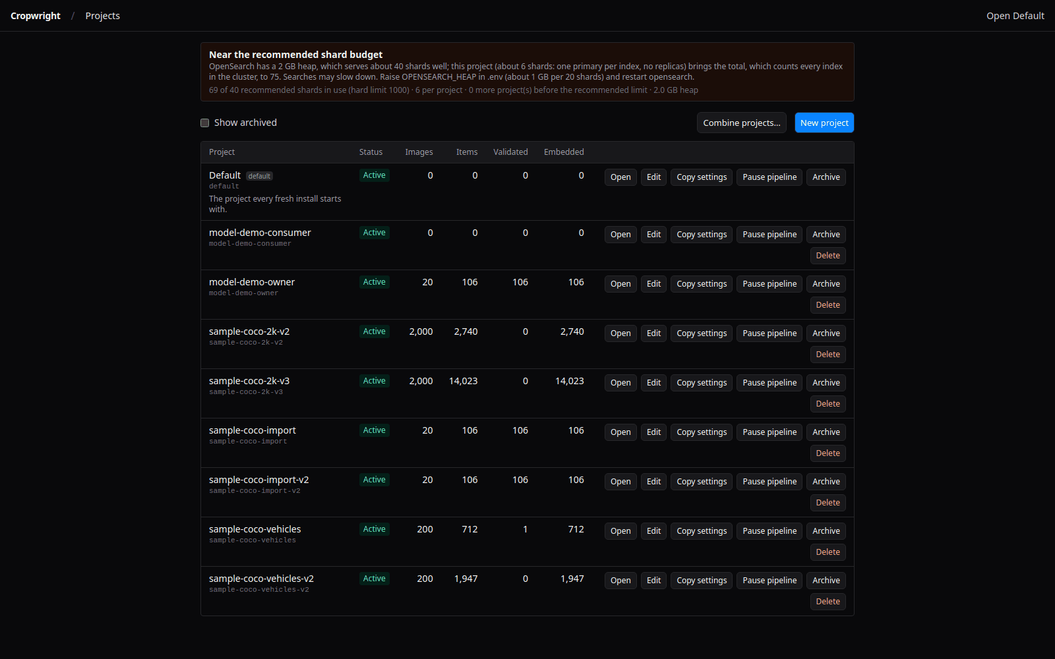
Task: Click Active status of sample-coco-vehicles row
Action: coord(375,529)
